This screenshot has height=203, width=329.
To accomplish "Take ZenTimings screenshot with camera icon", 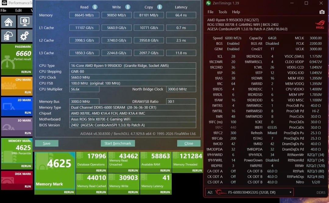I will pyautogui.click(x=322, y=12).
